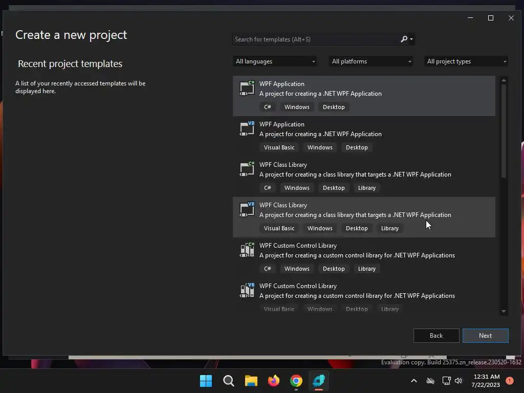524x393 pixels.
Task: Click the clock showing 12:31 AM
Action: tap(486, 377)
